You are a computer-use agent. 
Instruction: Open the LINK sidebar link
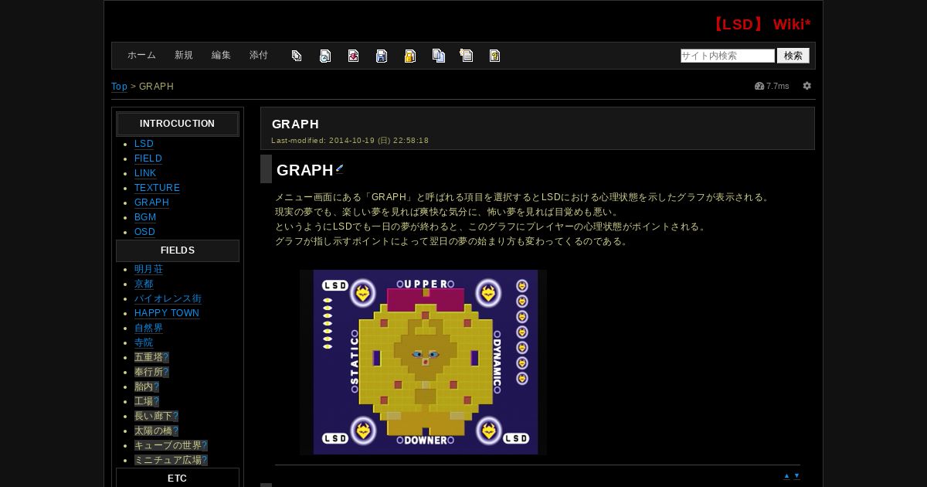pyautogui.click(x=145, y=173)
